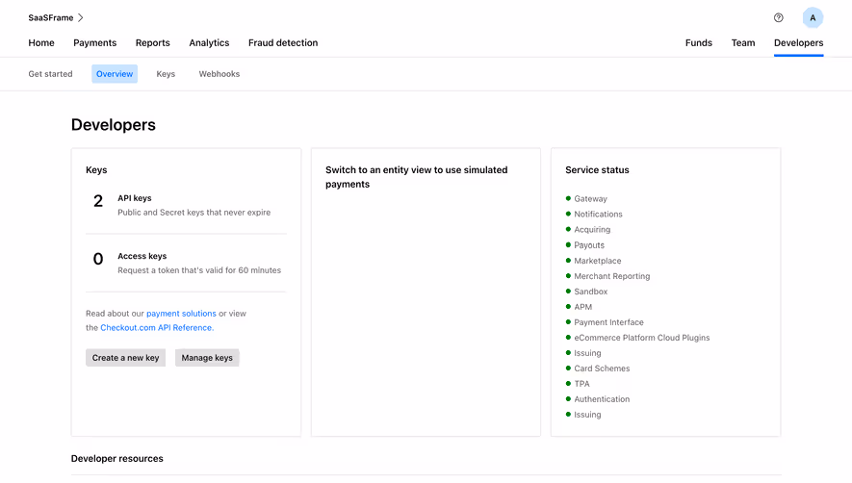Click the Payouts service status entry
Screen dimensions: 852x483
click(589, 245)
